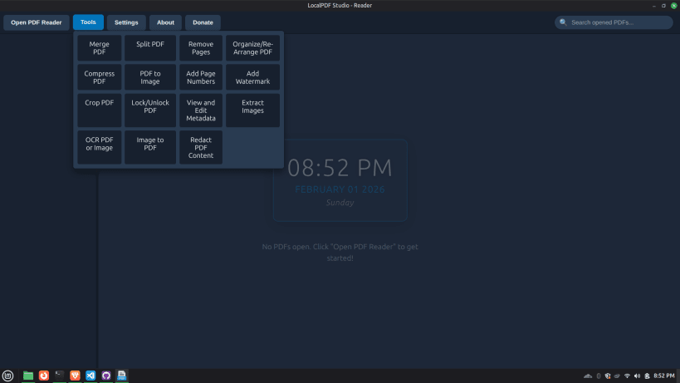Image resolution: width=680 pixels, height=383 pixels.
Task: Click the Open PDF Reader button
Action: [x=37, y=22]
